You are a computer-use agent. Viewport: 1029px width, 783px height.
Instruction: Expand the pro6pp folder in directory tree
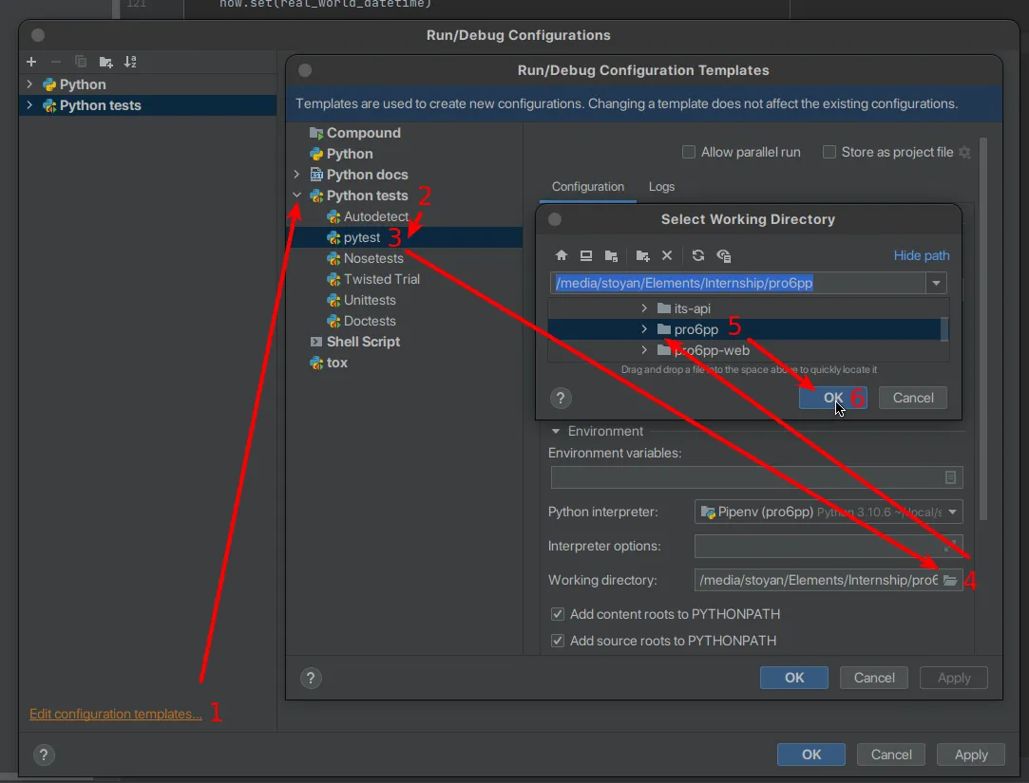click(644, 329)
